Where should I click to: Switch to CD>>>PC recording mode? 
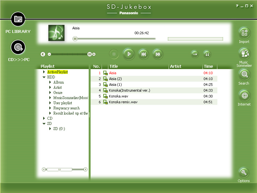pos(18,48)
